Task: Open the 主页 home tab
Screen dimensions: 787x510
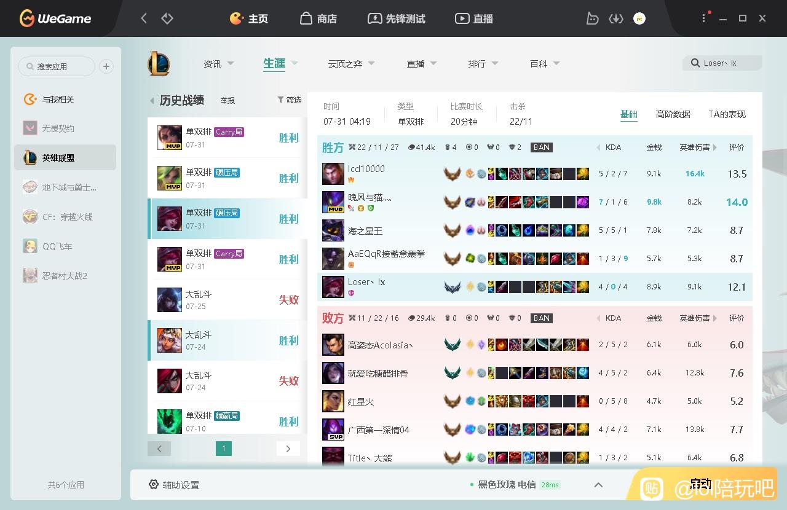Action: coord(248,18)
